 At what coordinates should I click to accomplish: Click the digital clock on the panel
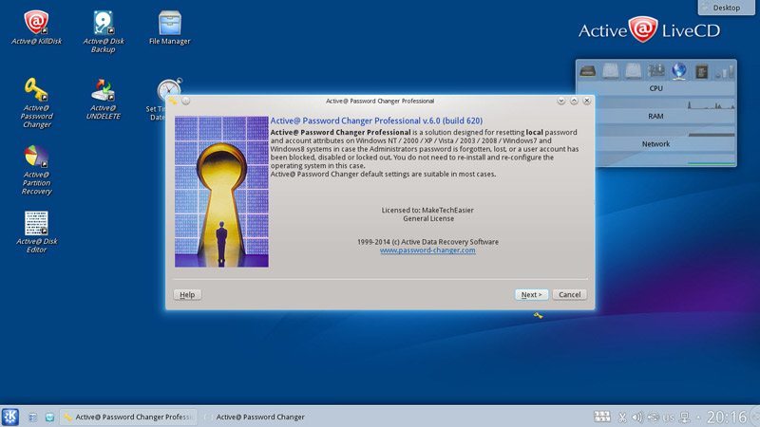726,417
